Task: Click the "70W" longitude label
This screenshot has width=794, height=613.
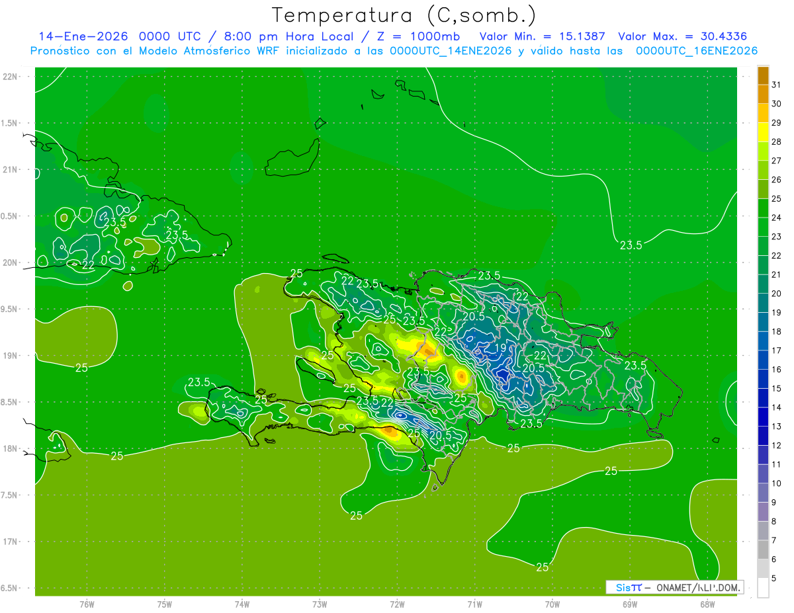Action: click(552, 604)
